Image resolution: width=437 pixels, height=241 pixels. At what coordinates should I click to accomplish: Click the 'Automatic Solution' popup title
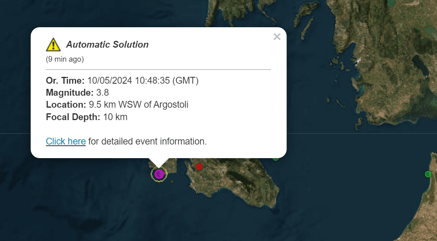click(107, 45)
